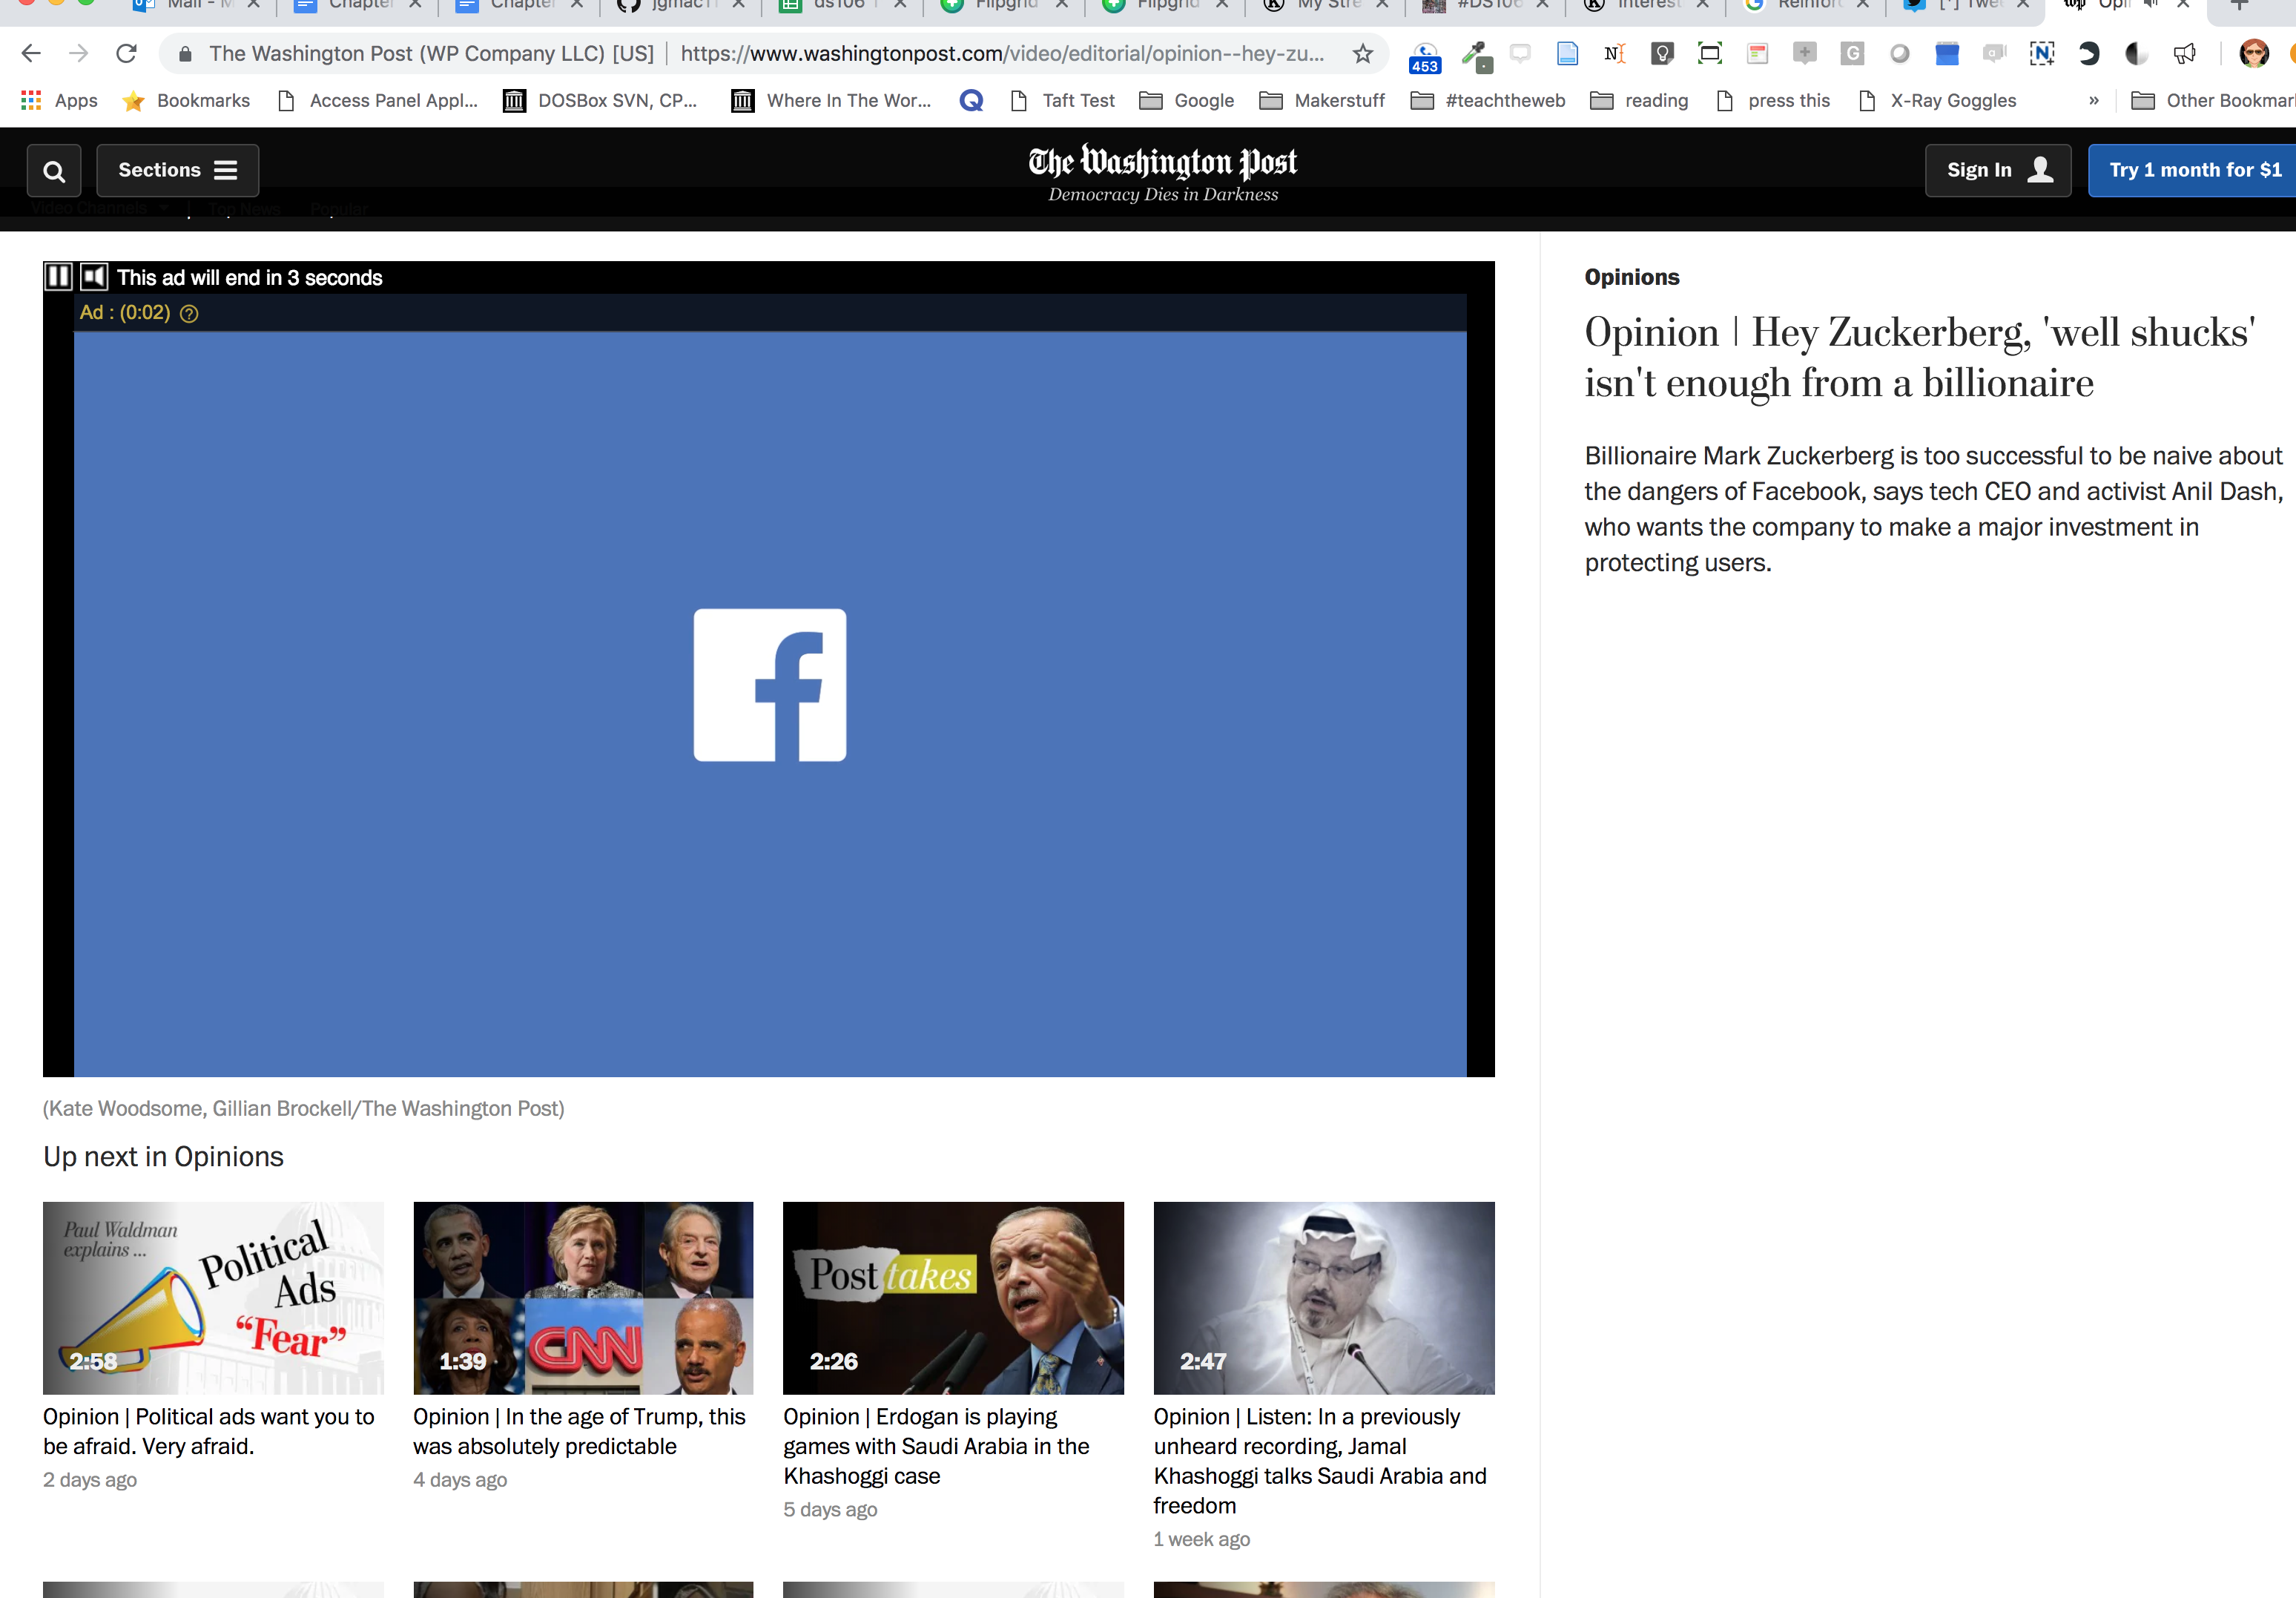Mute the Washington Post tab audio
The width and height of the screenshot is (2296, 1598).
click(2151, 4)
